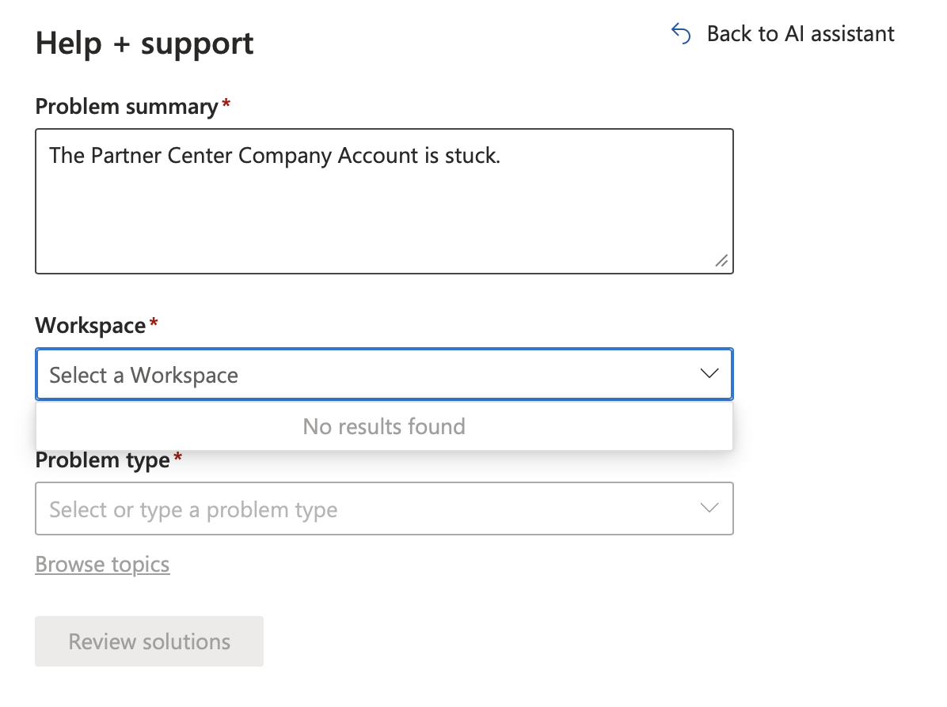Click the Workspace dropdown chevron arrow
Viewport: 947px width, 707px height.
tap(709, 374)
